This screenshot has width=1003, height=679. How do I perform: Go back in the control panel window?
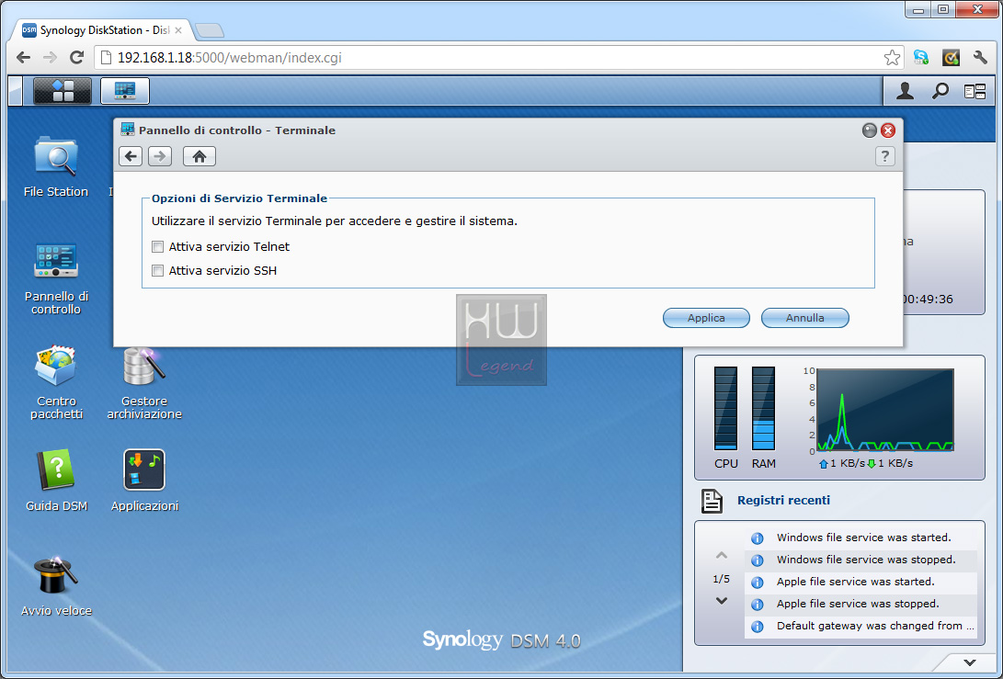coord(131,156)
